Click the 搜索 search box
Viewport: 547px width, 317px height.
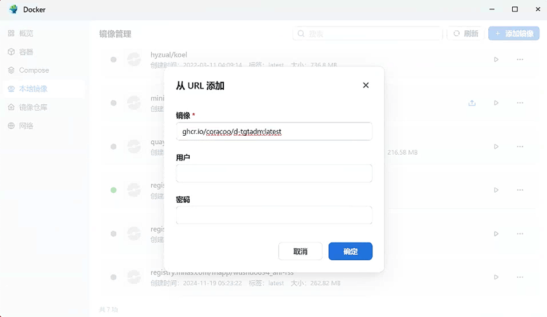(367, 33)
